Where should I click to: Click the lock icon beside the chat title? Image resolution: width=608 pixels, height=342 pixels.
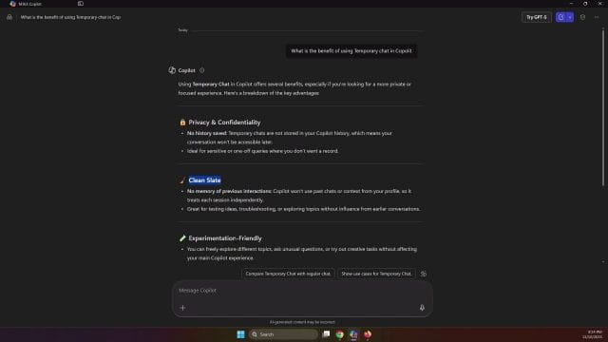9,17
